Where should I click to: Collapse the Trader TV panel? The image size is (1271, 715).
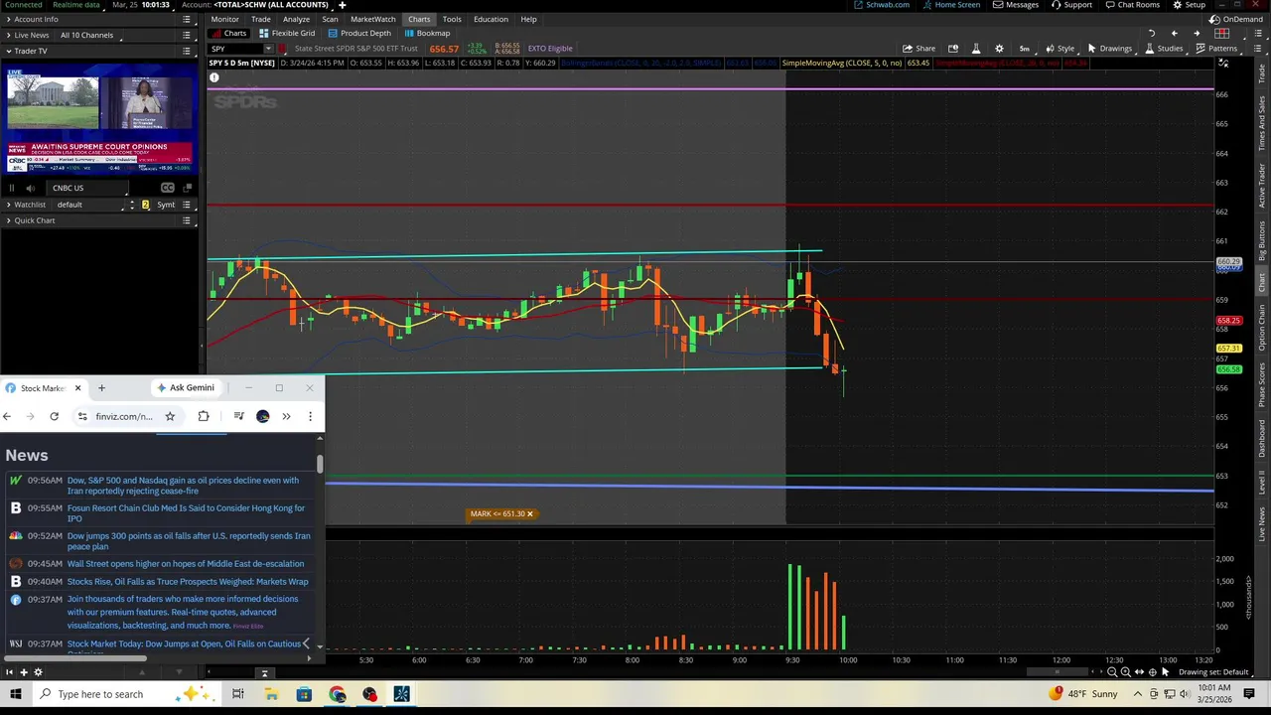click(9, 51)
